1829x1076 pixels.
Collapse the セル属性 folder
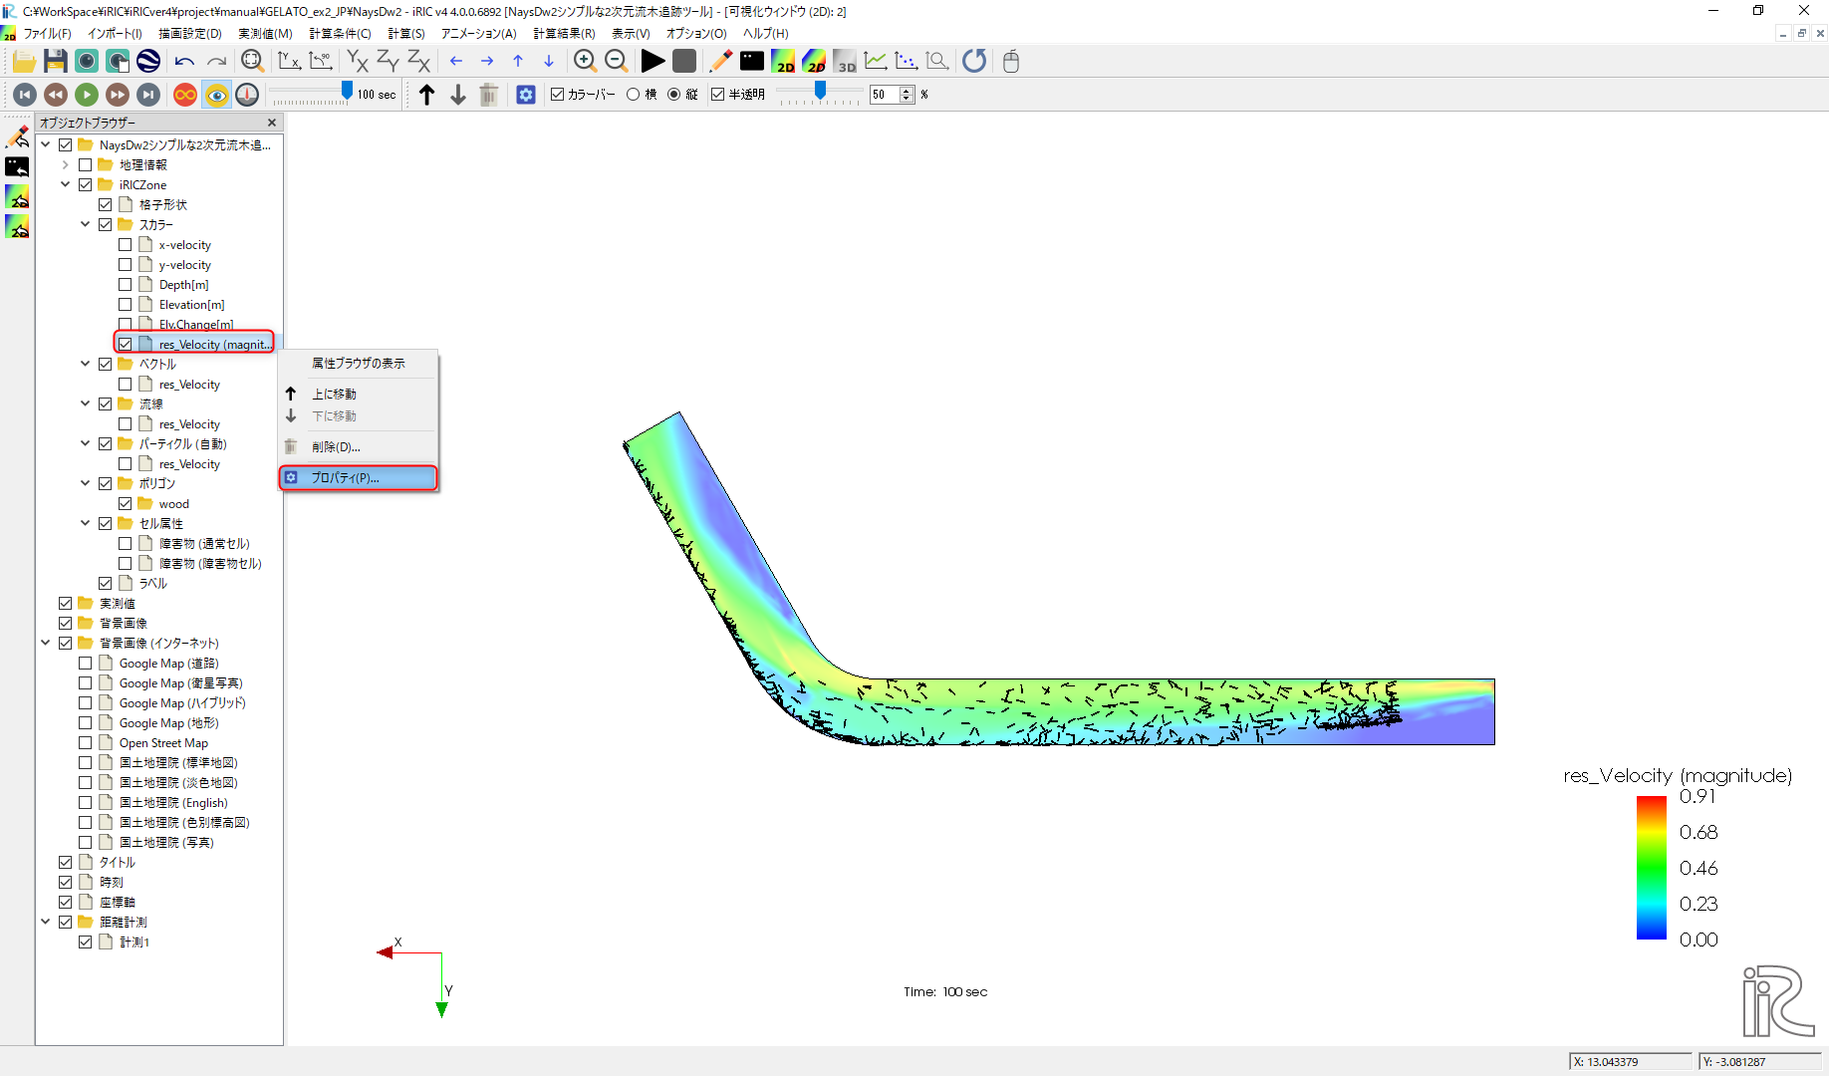tap(85, 523)
